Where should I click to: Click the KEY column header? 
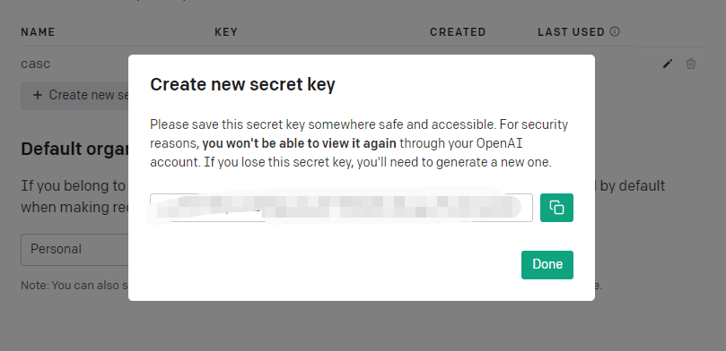tap(226, 32)
